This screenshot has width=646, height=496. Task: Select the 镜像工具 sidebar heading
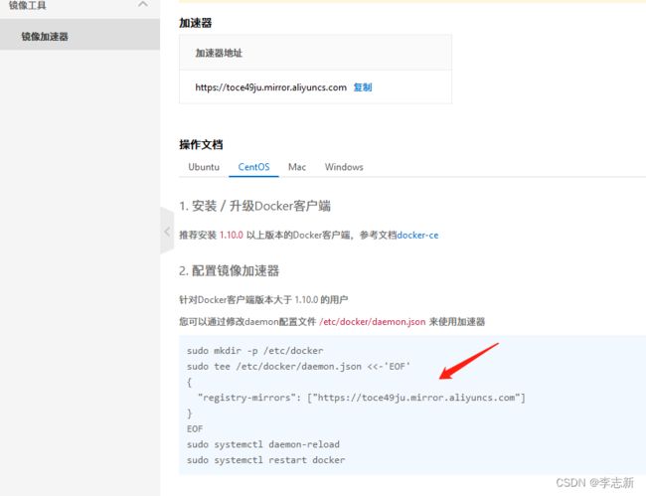(x=27, y=5)
